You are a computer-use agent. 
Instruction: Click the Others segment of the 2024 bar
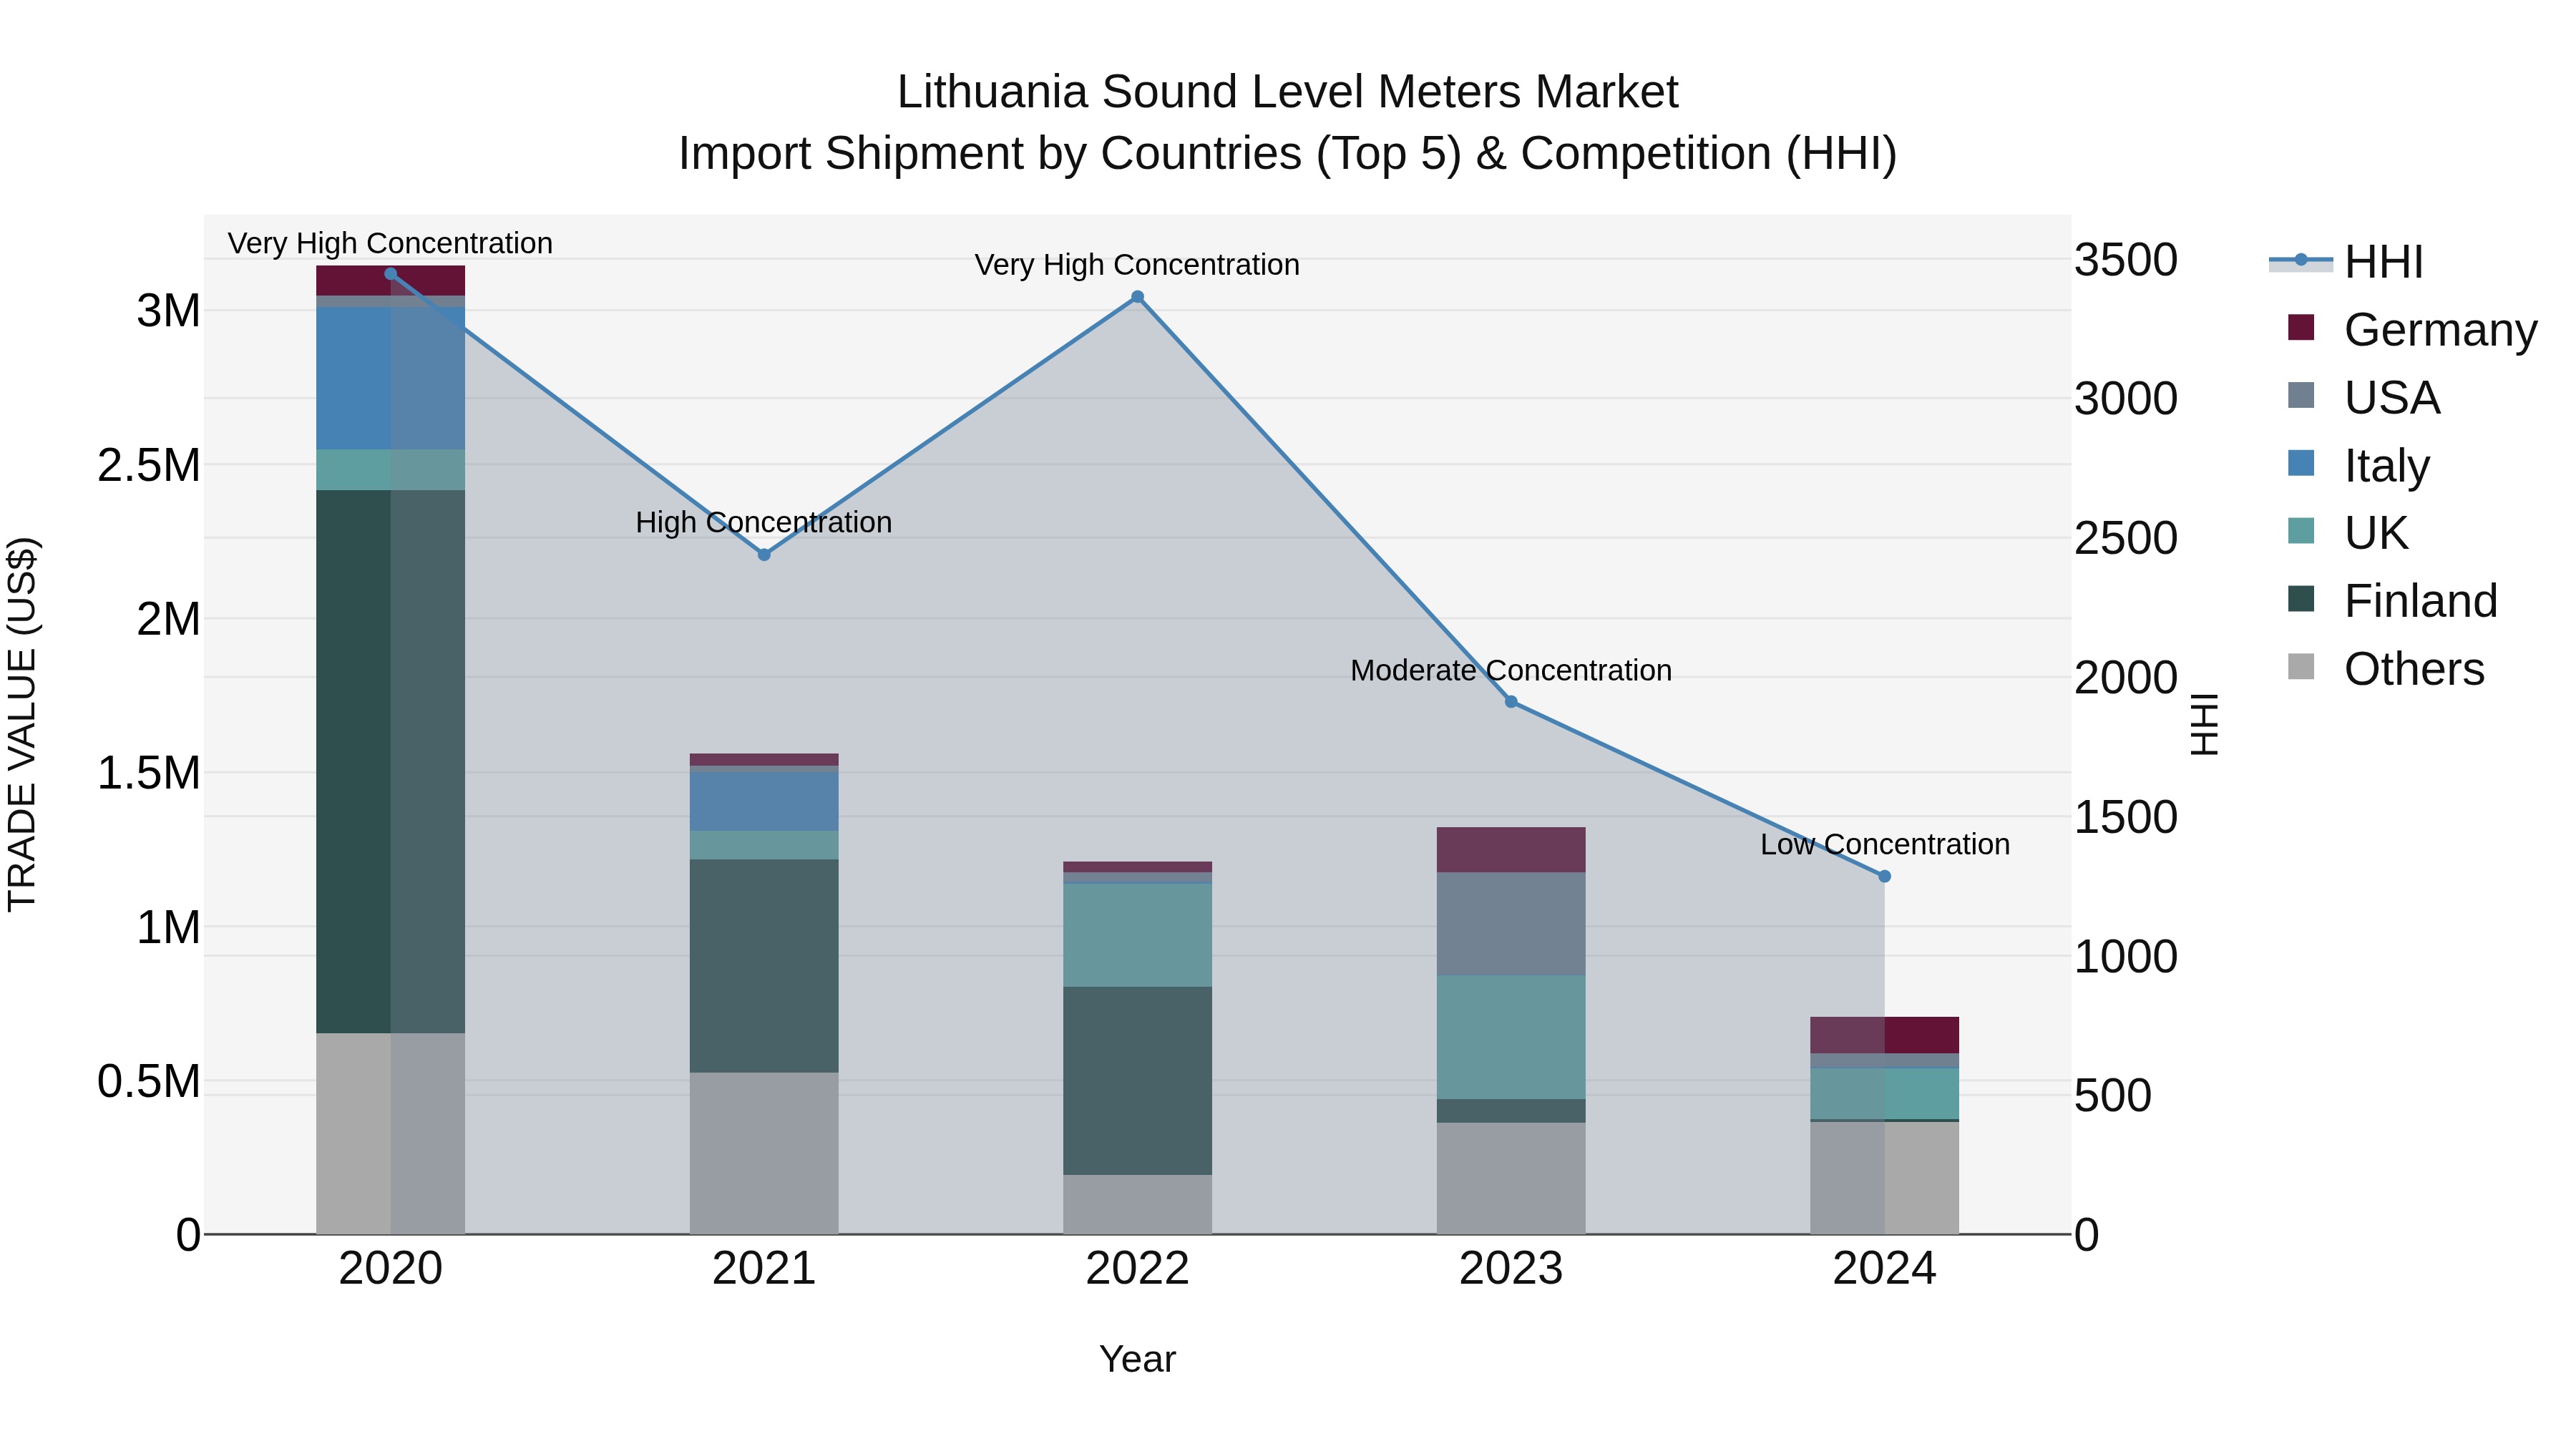pyautogui.click(x=1884, y=1178)
